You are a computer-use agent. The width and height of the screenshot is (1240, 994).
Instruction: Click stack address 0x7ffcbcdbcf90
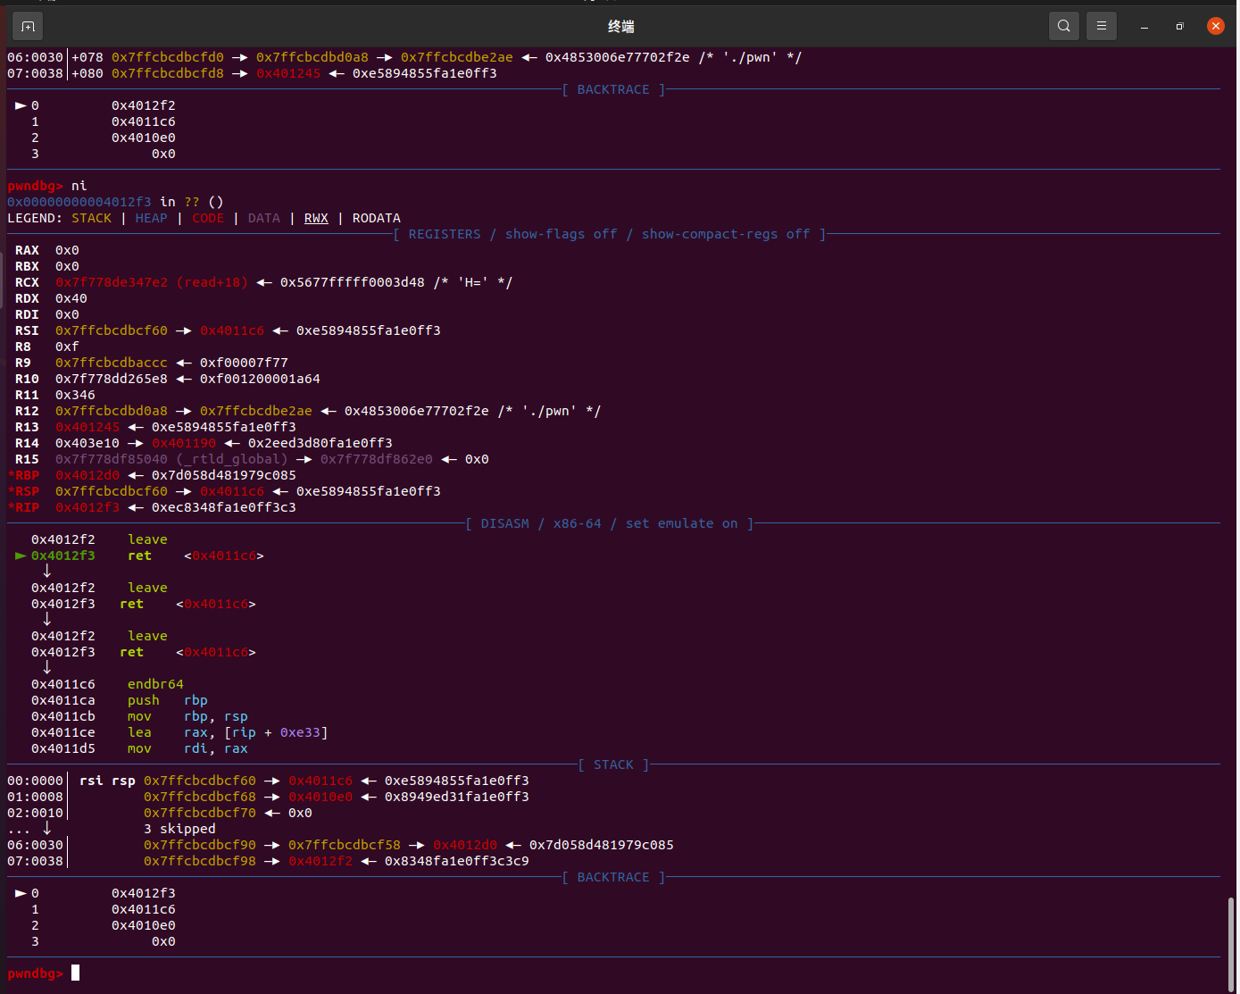(x=200, y=845)
